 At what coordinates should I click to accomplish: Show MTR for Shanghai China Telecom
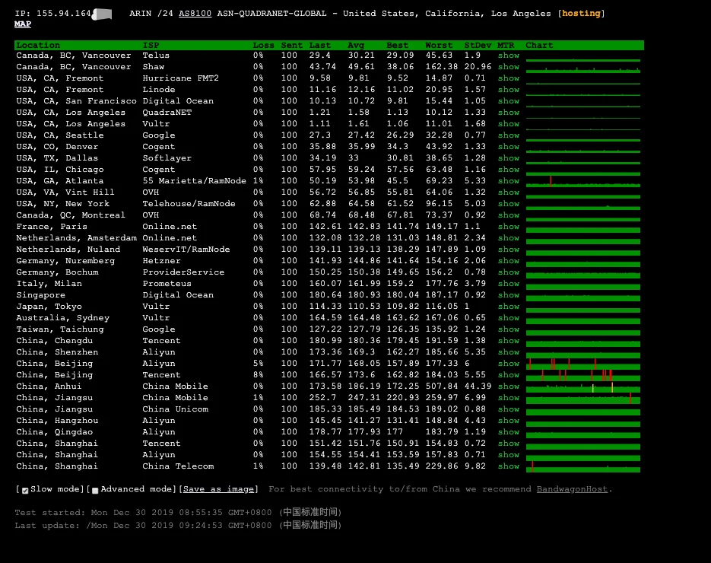(x=509, y=466)
